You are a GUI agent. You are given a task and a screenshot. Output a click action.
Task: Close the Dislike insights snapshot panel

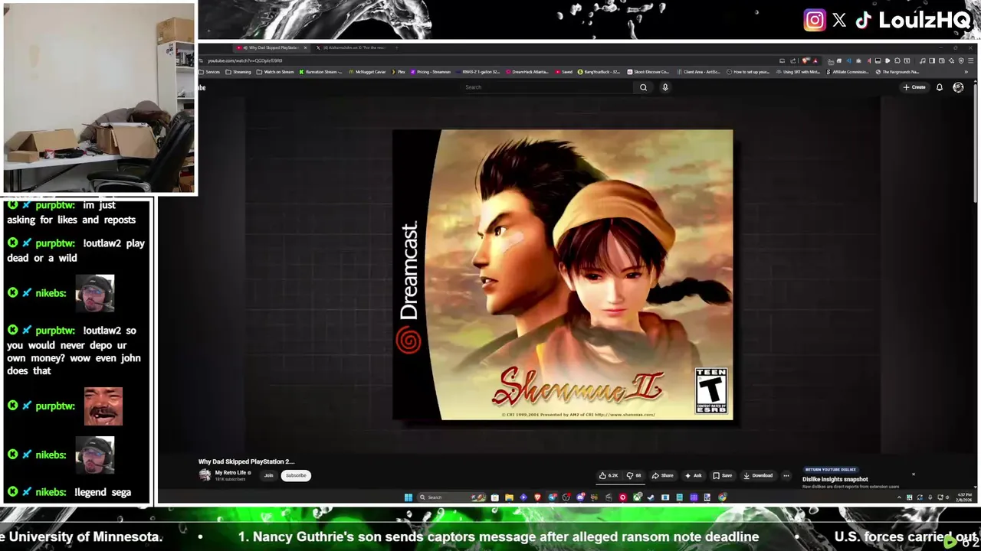[914, 474]
